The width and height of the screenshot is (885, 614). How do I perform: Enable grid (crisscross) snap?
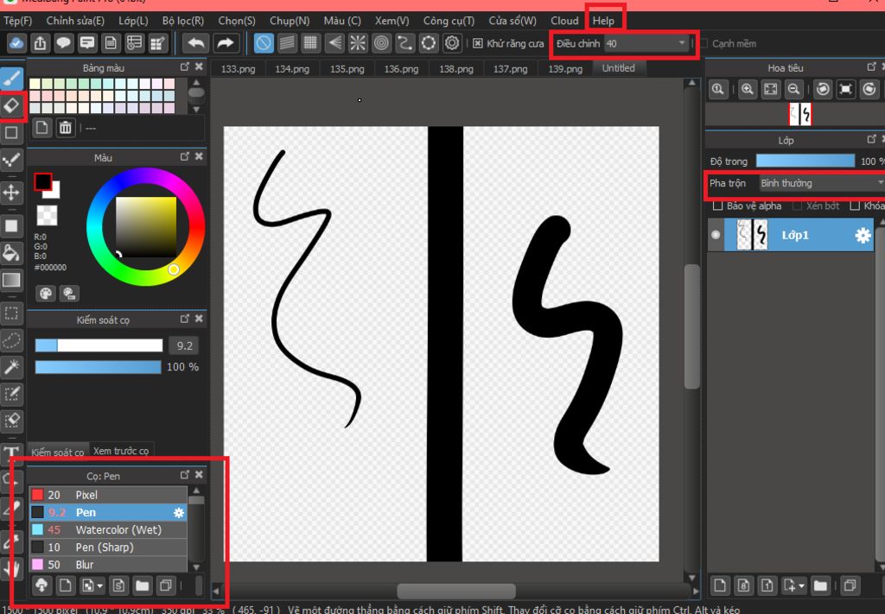pyautogui.click(x=310, y=43)
